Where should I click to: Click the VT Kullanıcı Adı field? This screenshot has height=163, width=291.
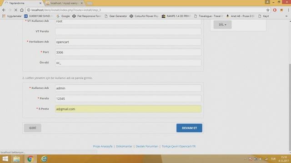coord(128,21)
